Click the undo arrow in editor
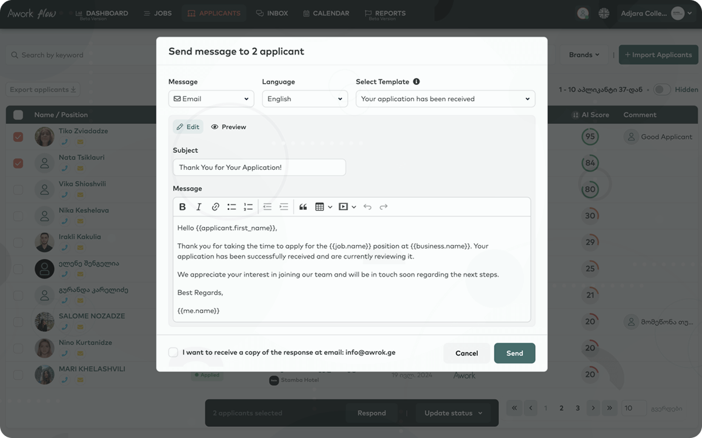This screenshot has height=438, width=702. click(x=367, y=207)
